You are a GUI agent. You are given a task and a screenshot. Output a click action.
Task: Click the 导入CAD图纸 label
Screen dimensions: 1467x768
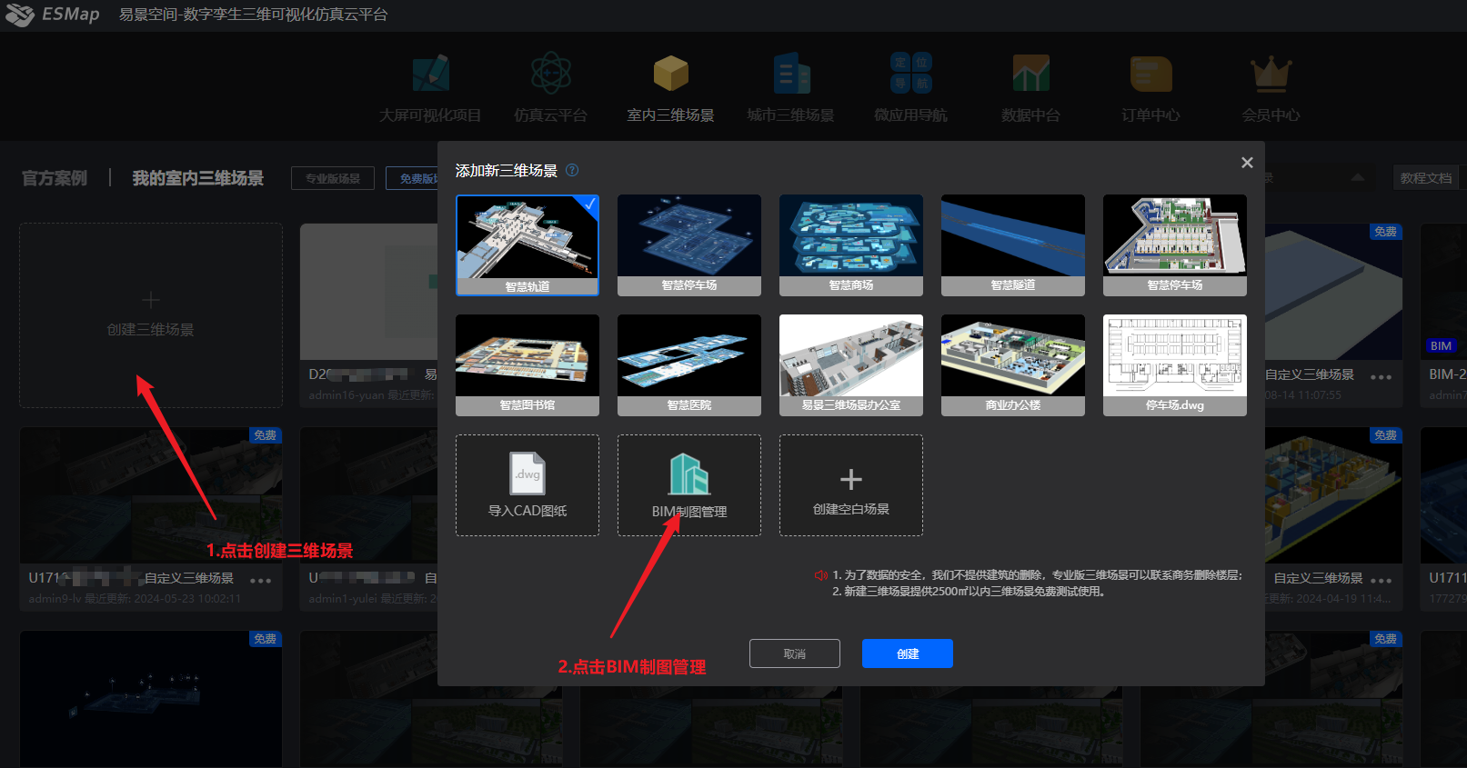pyautogui.click(x=528, y=511)
